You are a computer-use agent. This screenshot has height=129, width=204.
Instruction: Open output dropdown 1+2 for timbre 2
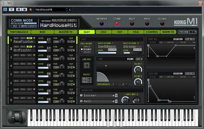pos(71,50)
